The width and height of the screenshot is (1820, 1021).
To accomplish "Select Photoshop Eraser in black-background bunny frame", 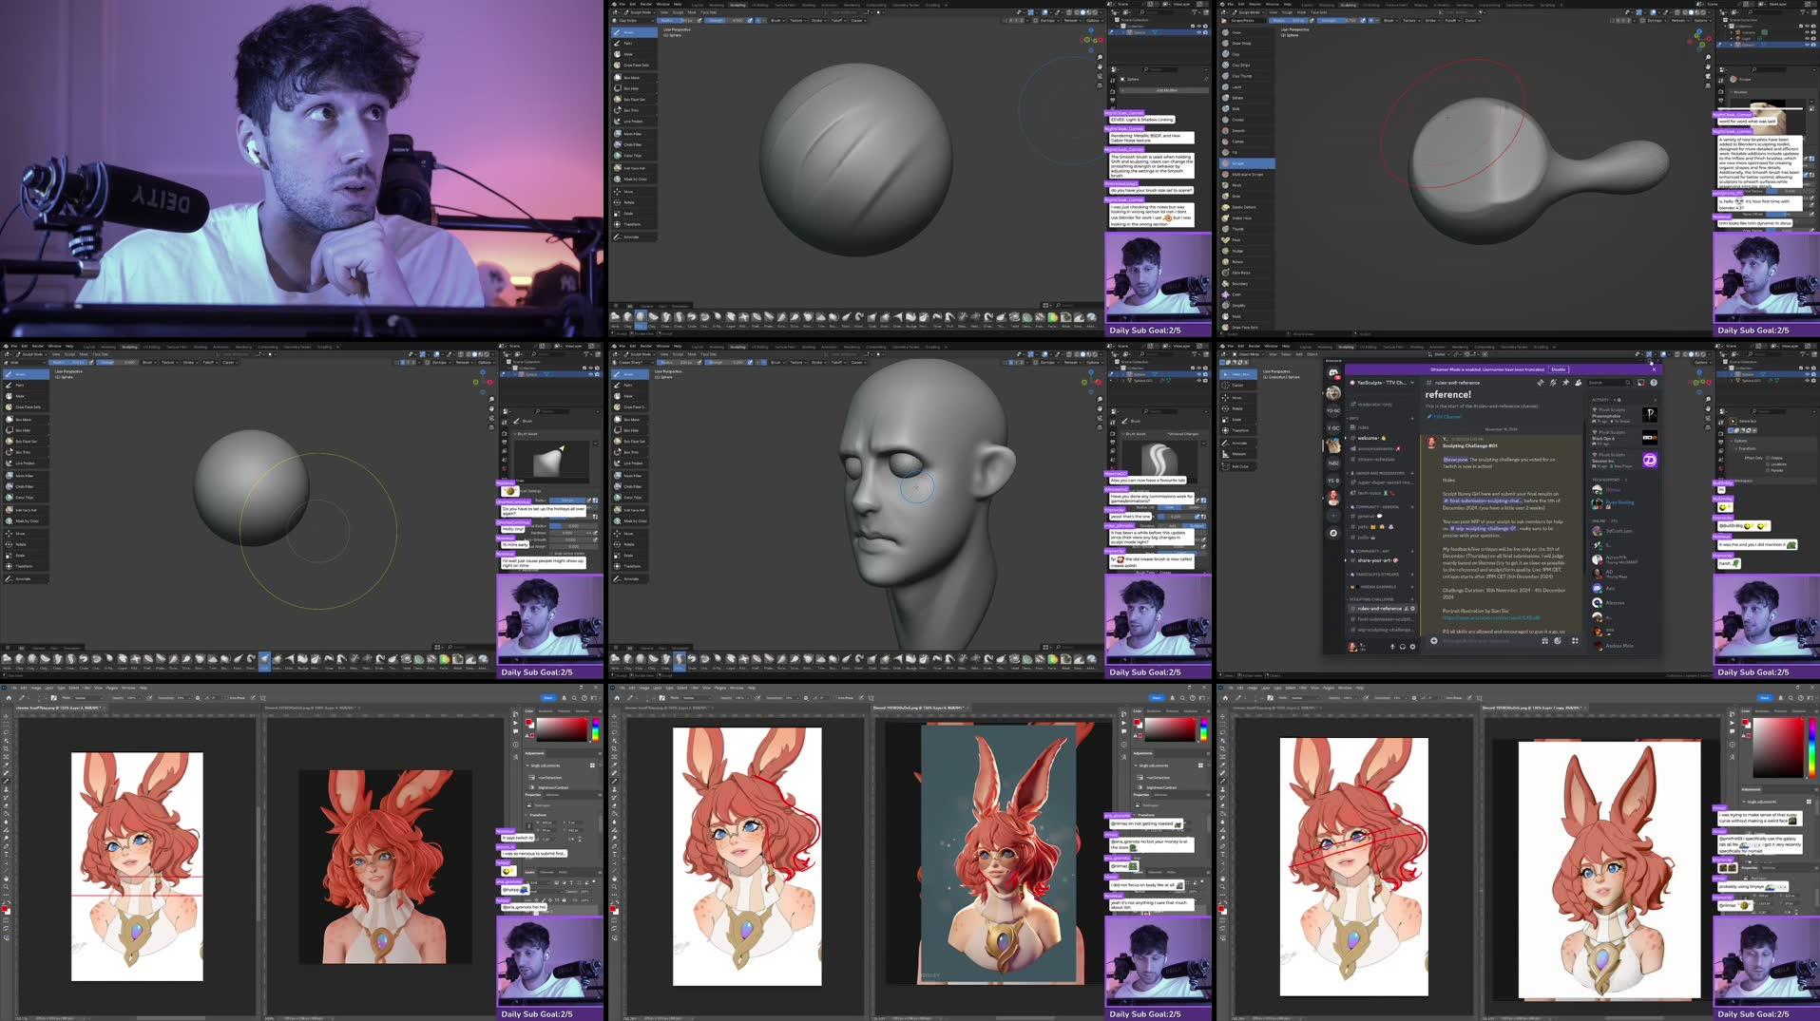I will tap(6, 805).
